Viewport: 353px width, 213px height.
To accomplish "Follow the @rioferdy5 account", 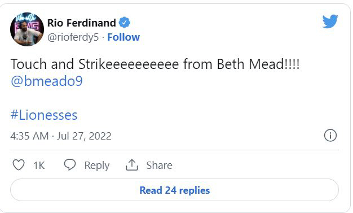I will point(123,37).
